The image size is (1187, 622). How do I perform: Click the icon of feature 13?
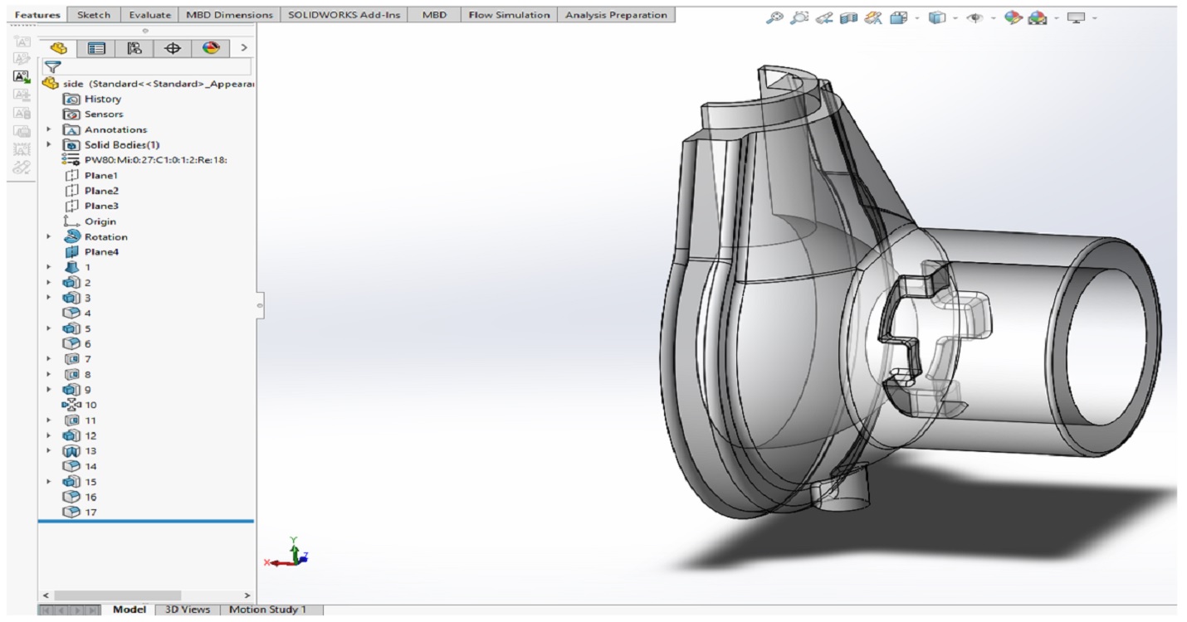(71, 451)
